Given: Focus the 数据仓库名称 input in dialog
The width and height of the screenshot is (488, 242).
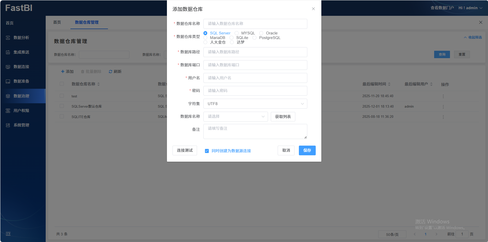Looking at the screenshot, I should (x=255, y=24).
